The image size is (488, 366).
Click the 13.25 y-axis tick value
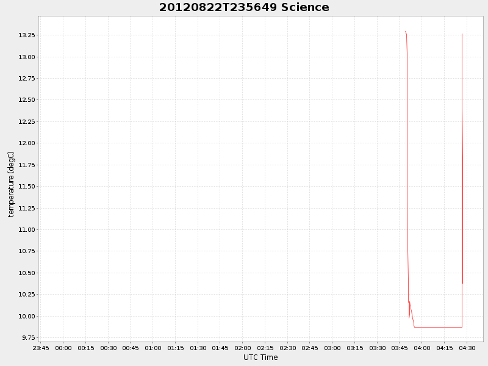point(26,35)
